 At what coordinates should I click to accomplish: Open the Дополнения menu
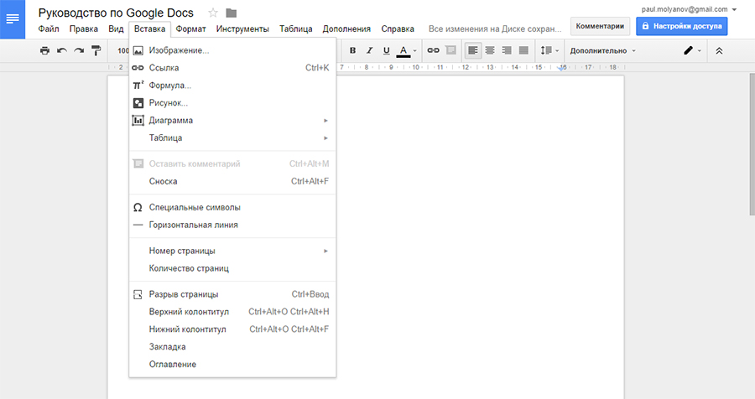(x=346, y=28)
